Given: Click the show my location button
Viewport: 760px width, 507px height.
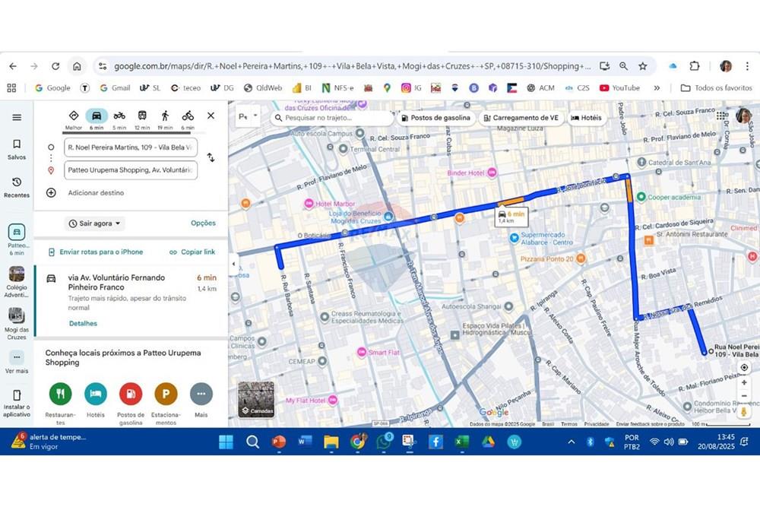Looking at the screenshot, I should [744, 367].
